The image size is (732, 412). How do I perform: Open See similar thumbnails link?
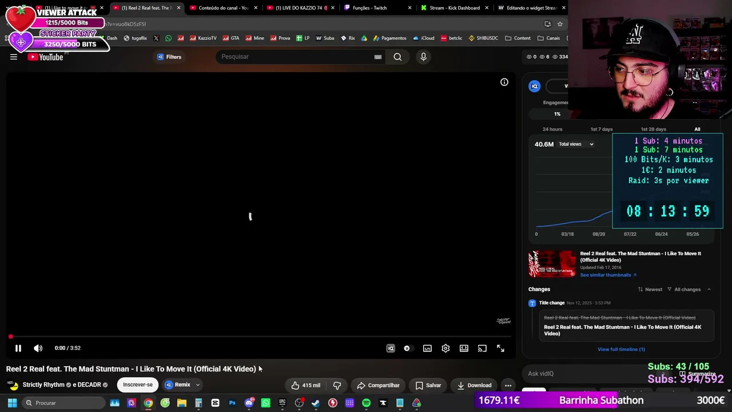pyautogui.click(x=608, y=275)
